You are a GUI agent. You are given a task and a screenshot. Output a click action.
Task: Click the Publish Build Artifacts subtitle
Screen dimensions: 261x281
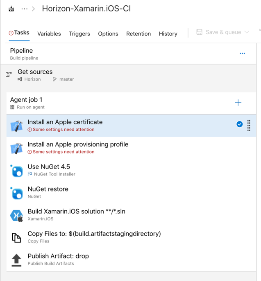51,263
